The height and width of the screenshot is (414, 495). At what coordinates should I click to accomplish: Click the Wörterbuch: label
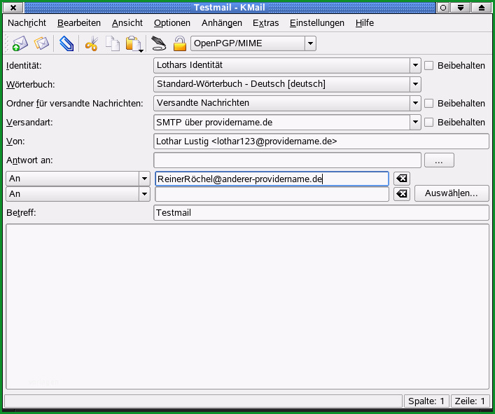click(31, 85)
